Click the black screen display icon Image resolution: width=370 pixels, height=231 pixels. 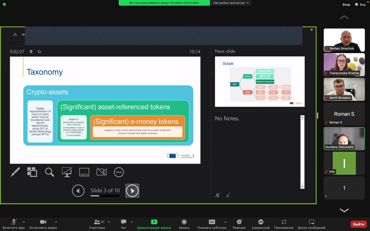click(x=67, y=172)
